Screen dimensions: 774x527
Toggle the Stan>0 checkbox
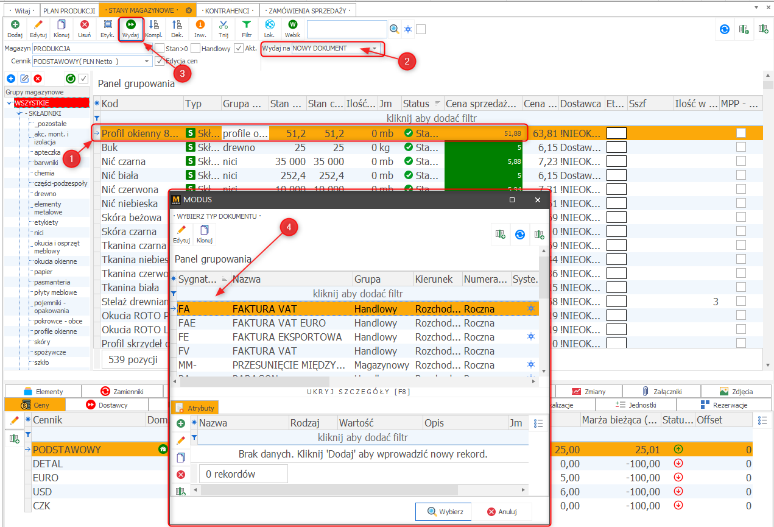(x=160, y=48)
